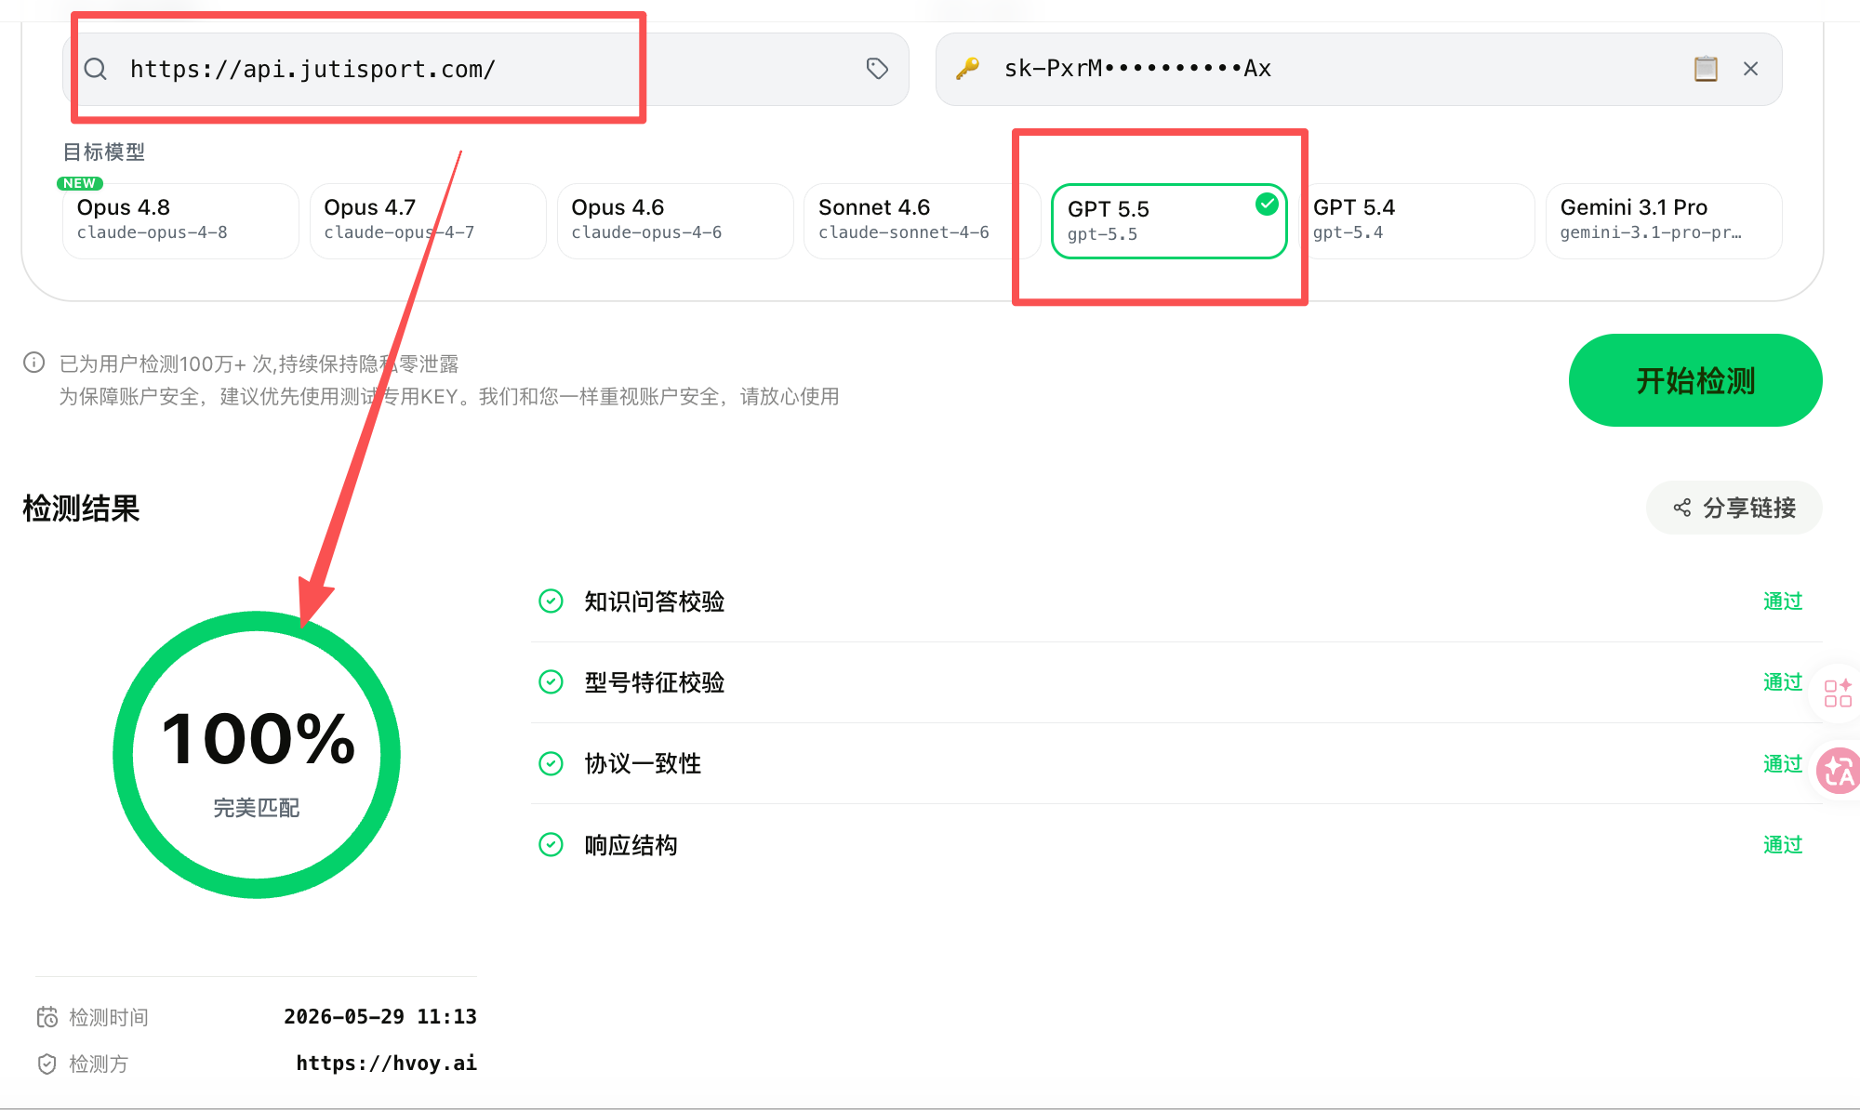Click the API URL input field
This screenshot has height=1110, width=1860.
point(485,69)
